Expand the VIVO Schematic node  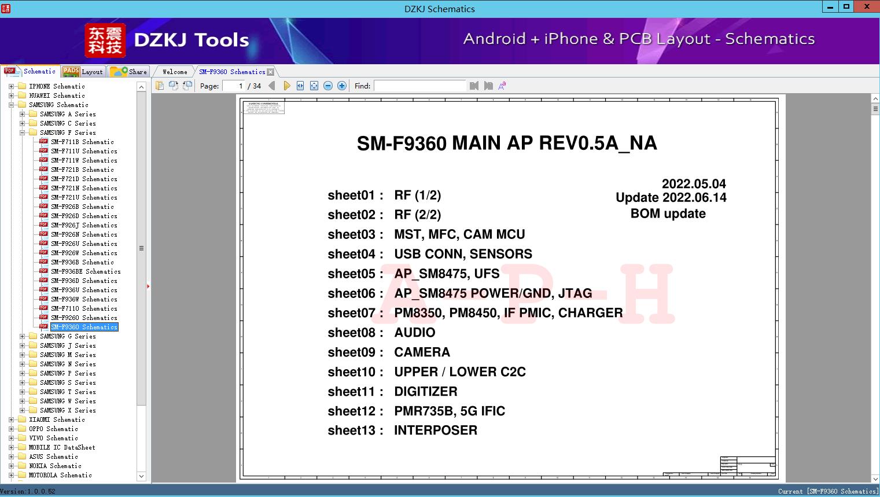[11, 438]
